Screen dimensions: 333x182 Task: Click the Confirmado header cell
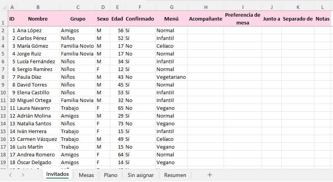pyautogui.click(x=140, y=19)
